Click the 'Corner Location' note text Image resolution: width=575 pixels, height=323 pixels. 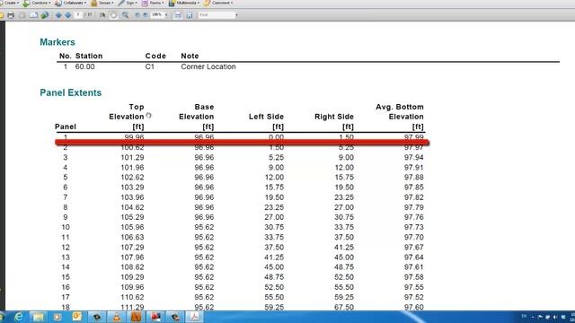click(x=208, y=66)
